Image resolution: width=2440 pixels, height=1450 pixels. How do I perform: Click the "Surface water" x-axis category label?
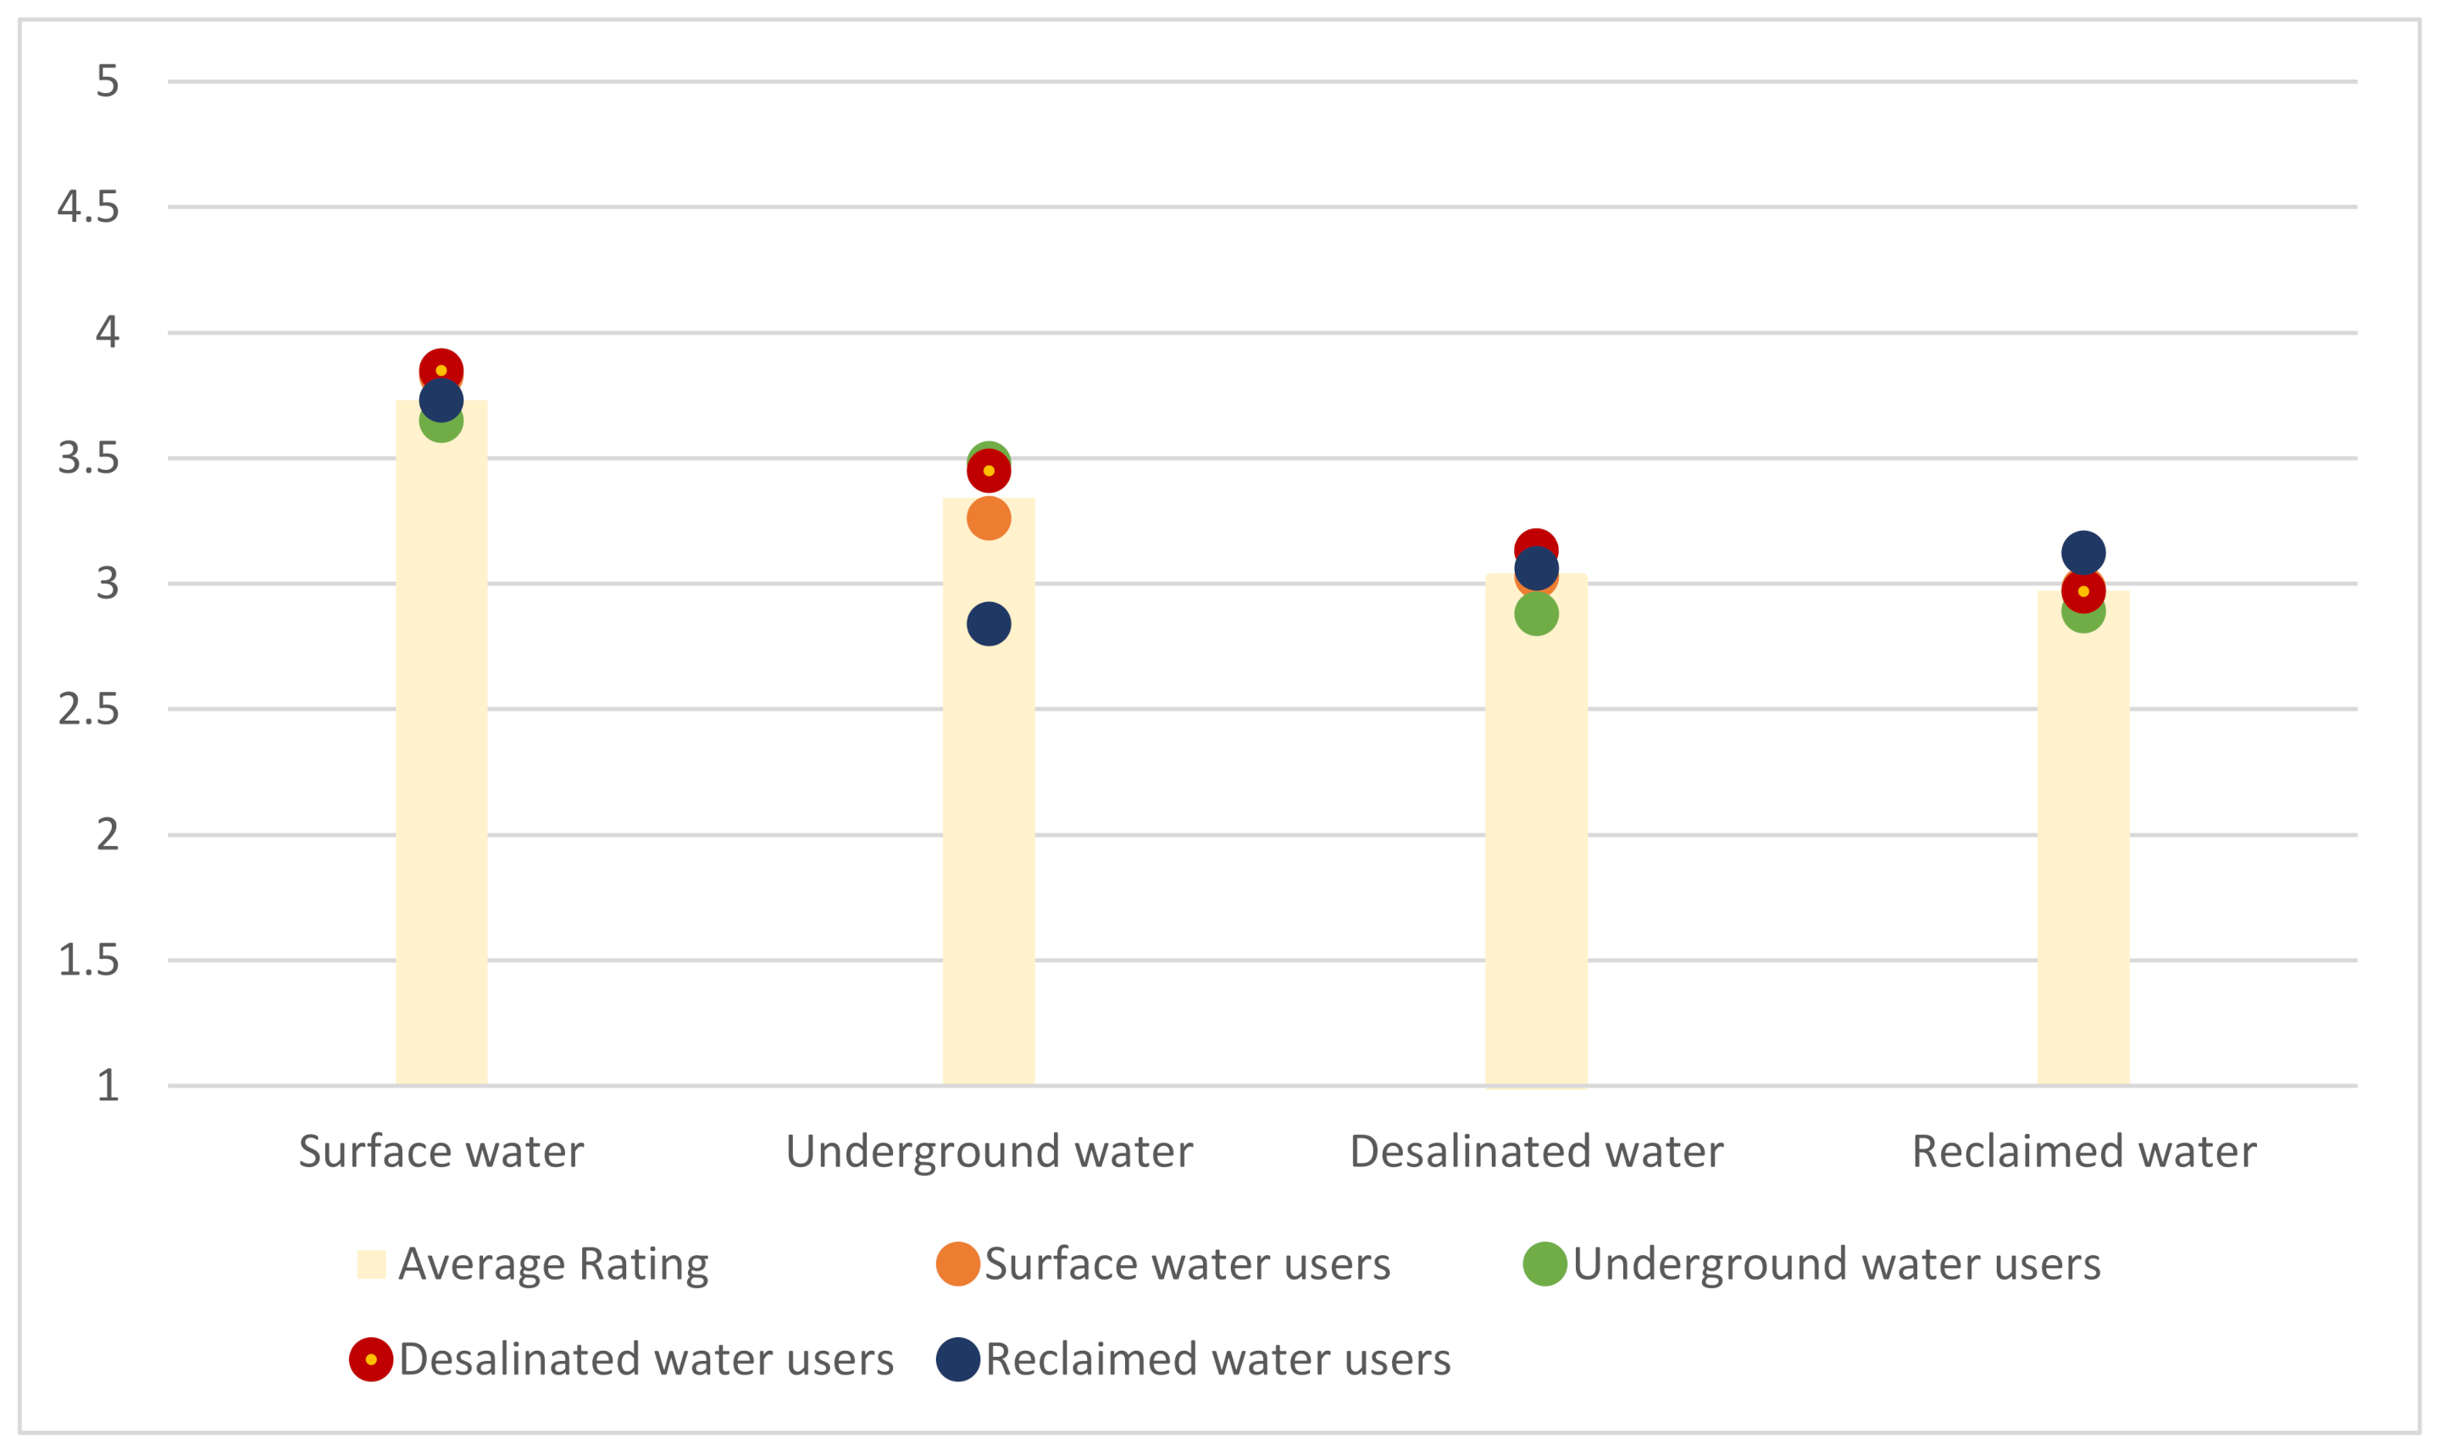point(441,1152)
